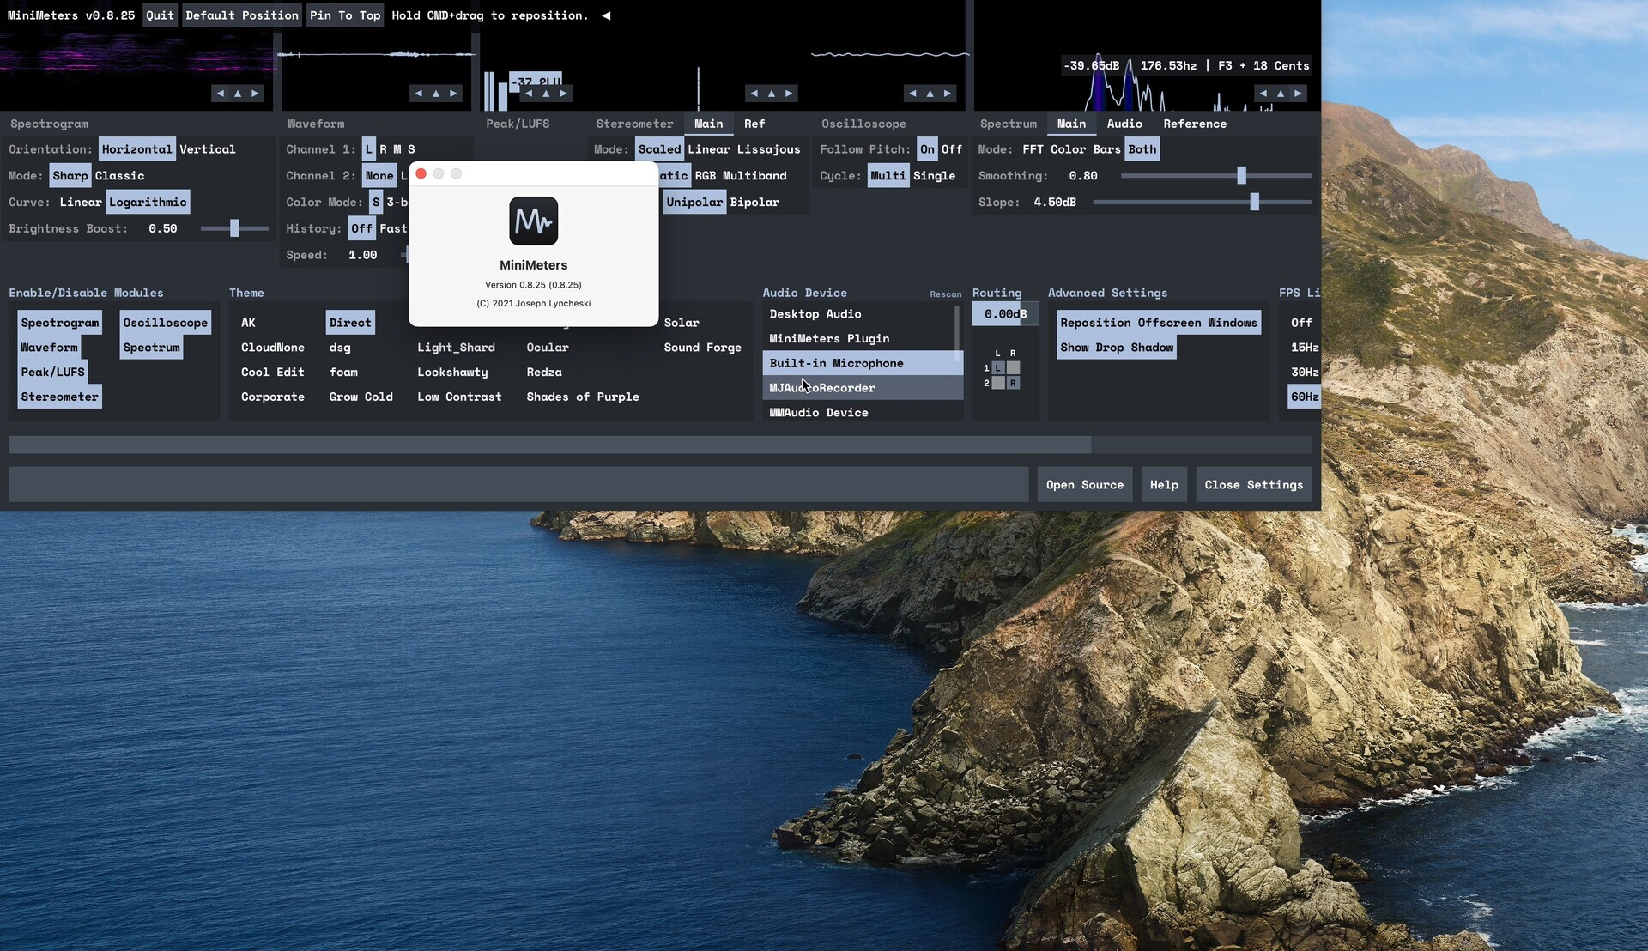The width and height of the screenshot is (1648, 951).
Task: Toggle Reposition Offscreen Windows setting
Action: tap(1158, 323)
